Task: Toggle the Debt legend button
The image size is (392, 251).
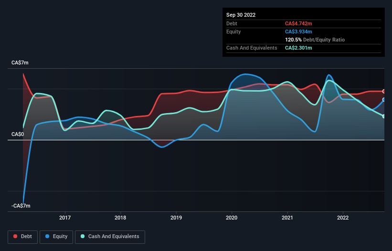Action: pos(22,237)
